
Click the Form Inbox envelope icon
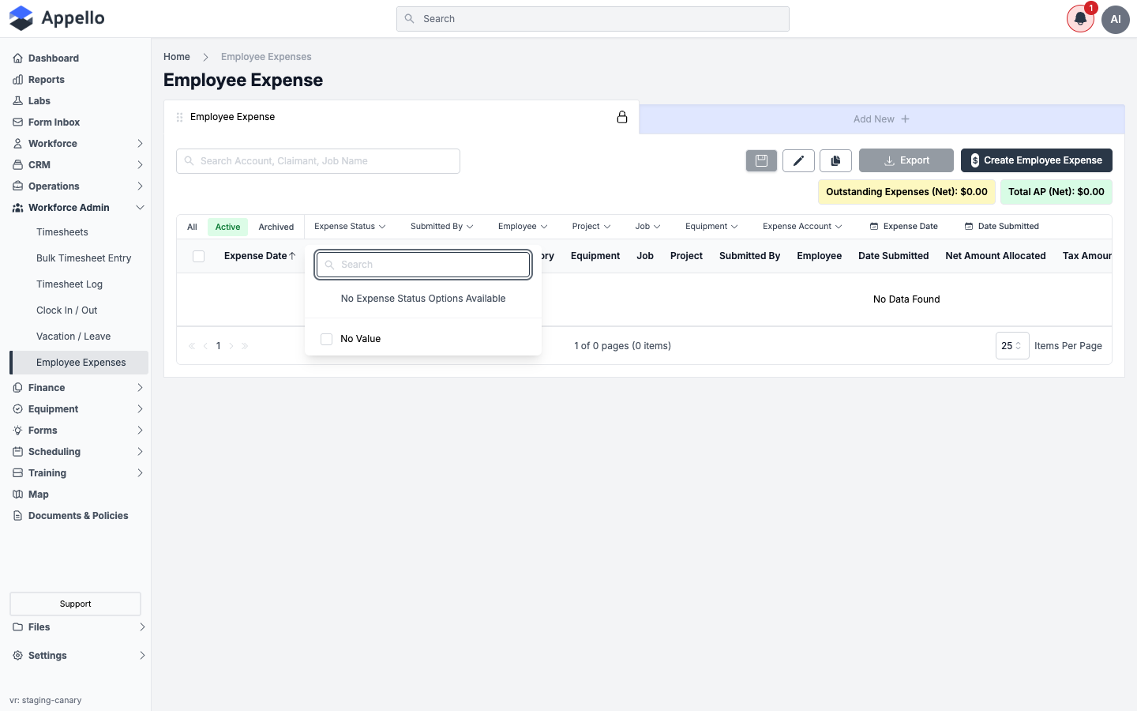17,122
